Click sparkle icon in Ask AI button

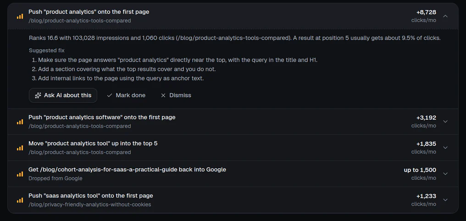[x=38, y=95]
